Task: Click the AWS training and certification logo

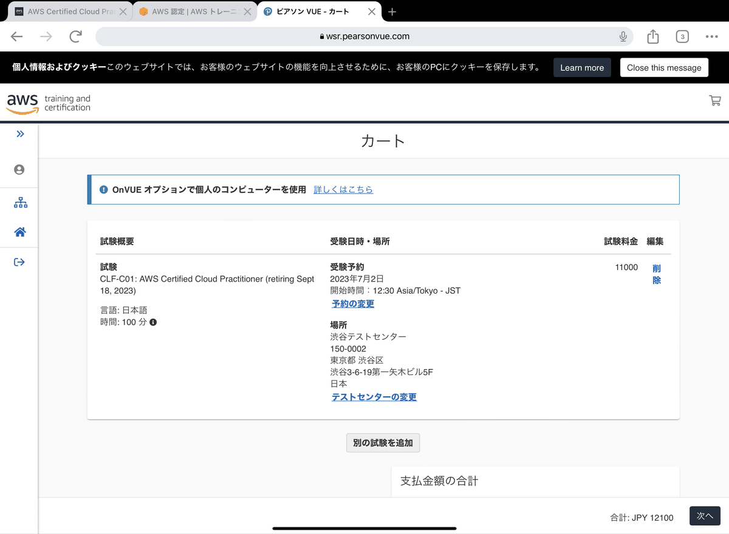Action: click(49, 103)
